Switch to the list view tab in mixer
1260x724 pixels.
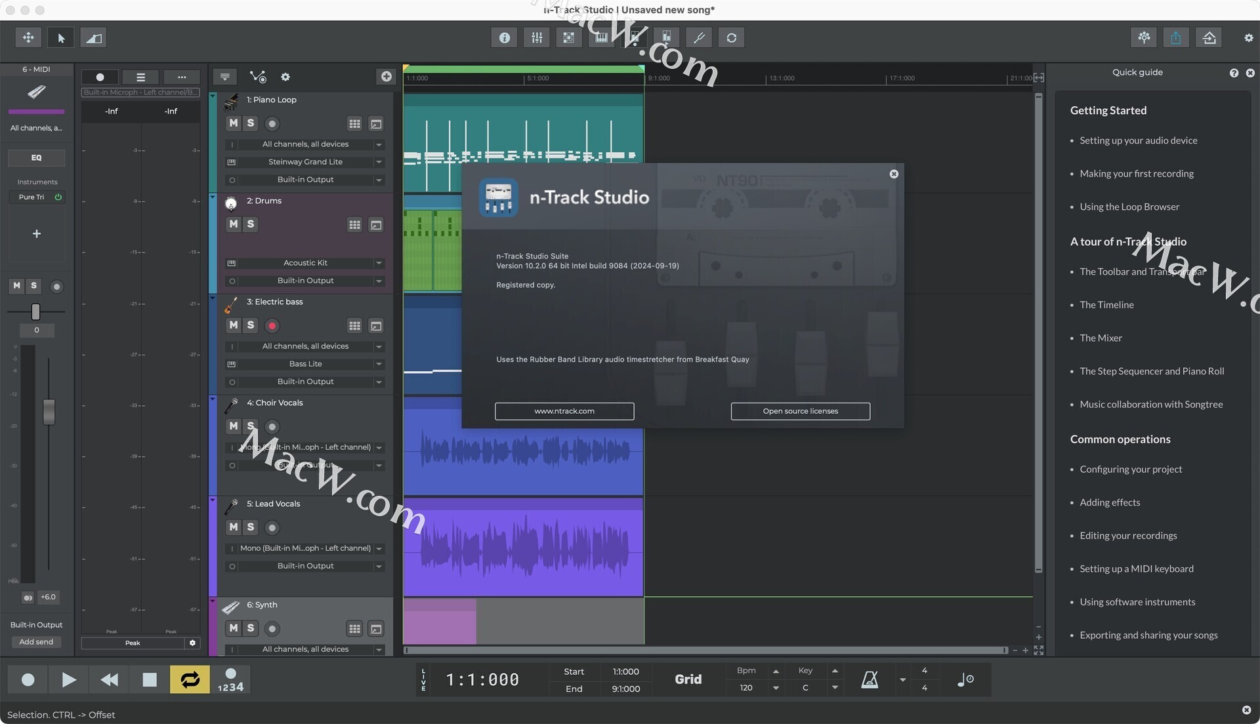(140, 77)
